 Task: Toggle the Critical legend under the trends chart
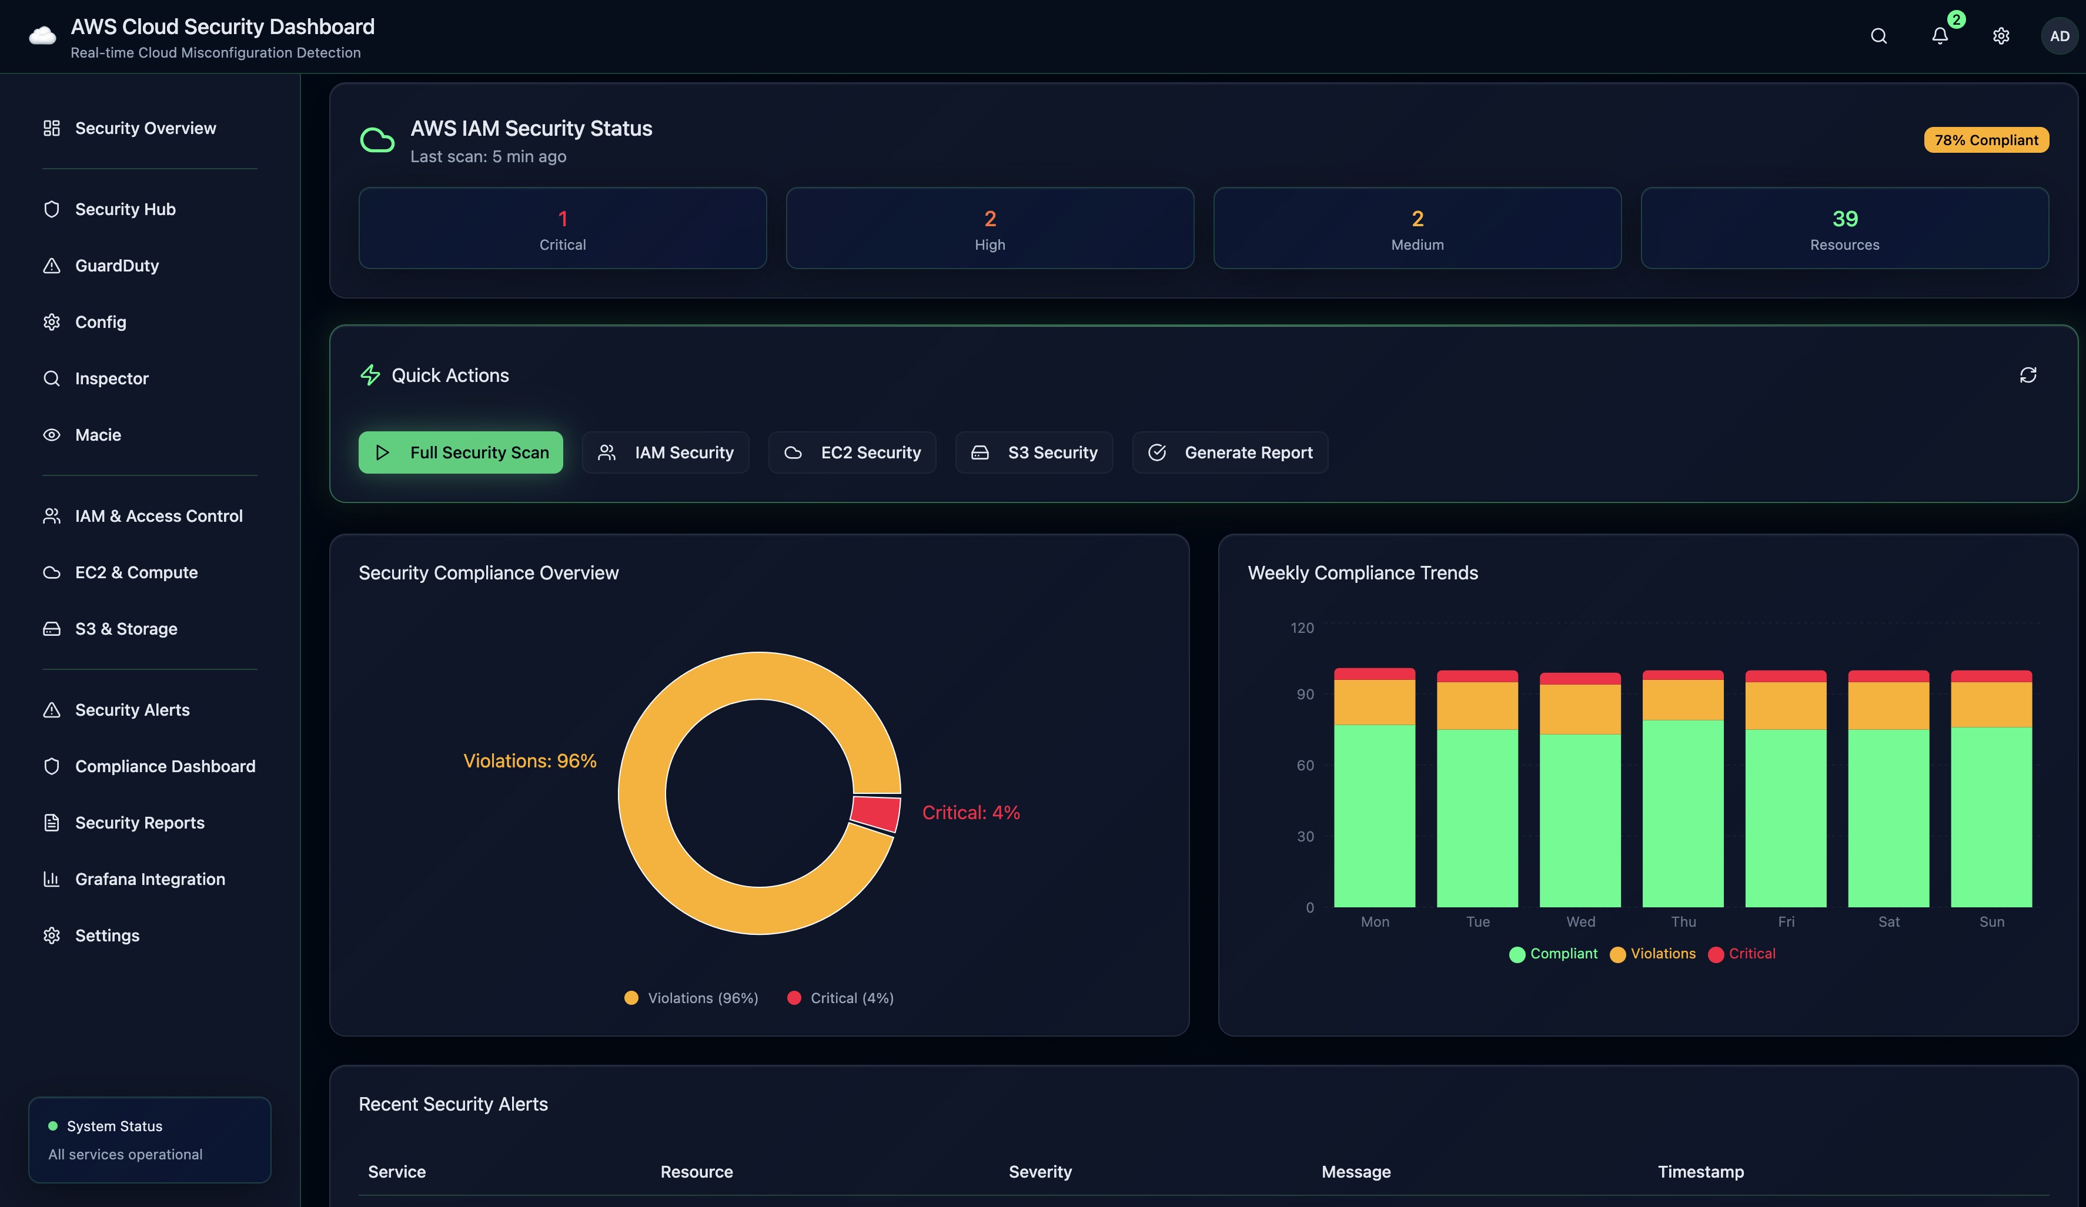coord(1741,954)
